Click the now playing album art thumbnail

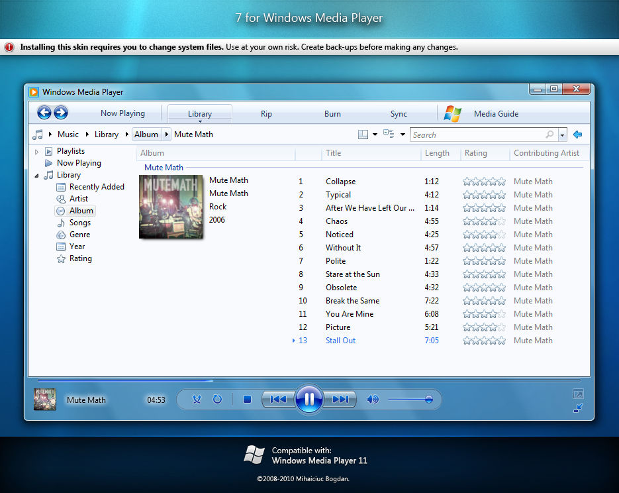pos(44,400)
